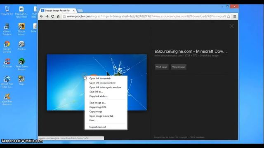The height and width of the screenshot is (148, 264).
Task: Select the Wisoft Free Video Converter icon
Action: pos(7,82)
